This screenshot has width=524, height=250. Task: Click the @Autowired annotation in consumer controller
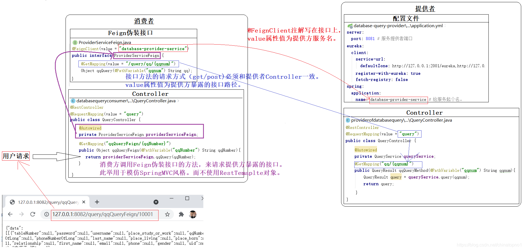(x=90, y=128)
